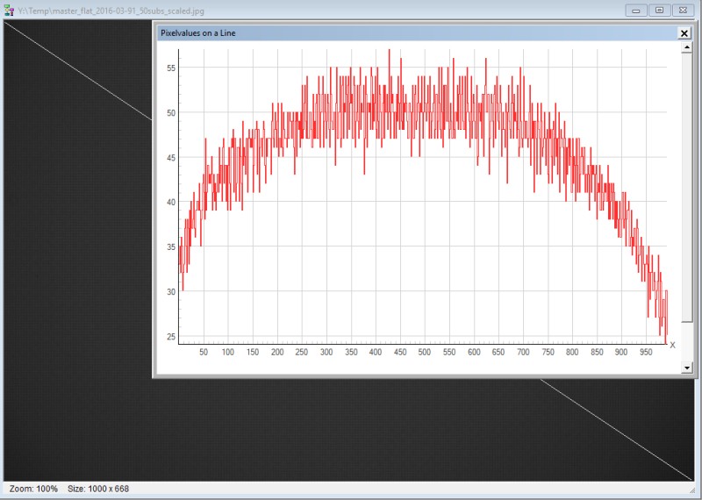Minimize the master_flat image window
Viewport: 702px width, 500px height.
click(x=636, y=10)
